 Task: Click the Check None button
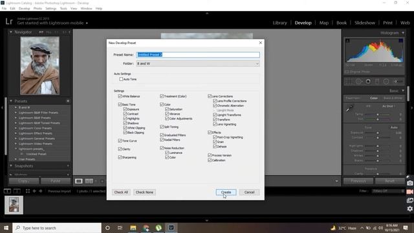[144, 192]
